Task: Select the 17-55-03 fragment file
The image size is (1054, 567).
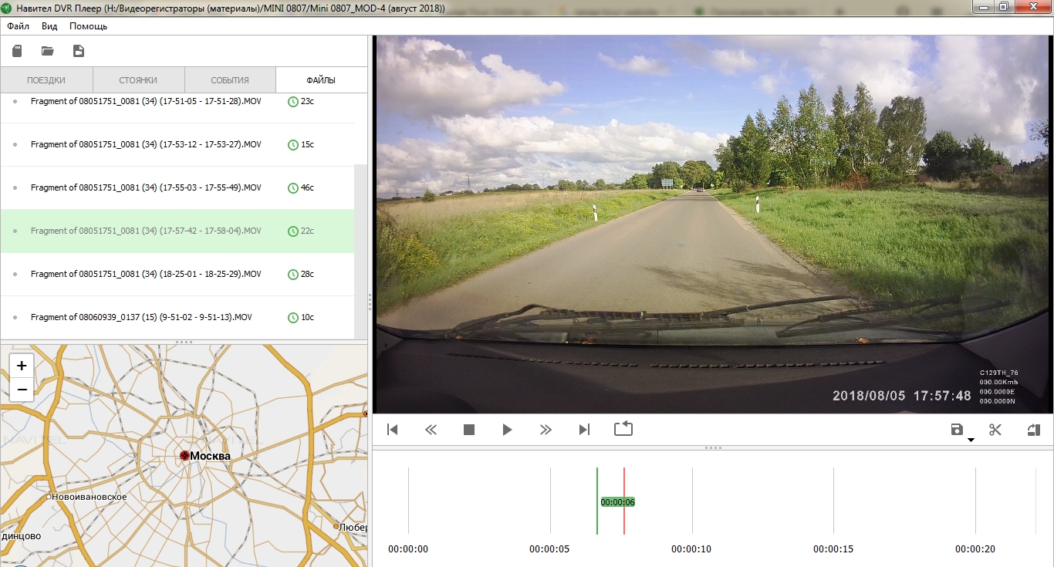Action: 146,187
